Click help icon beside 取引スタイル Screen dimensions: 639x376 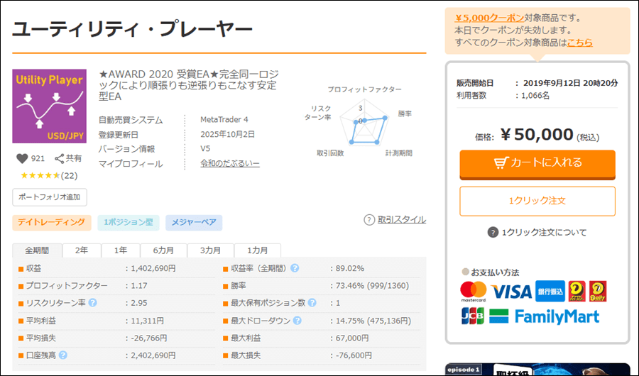[368, 220]
